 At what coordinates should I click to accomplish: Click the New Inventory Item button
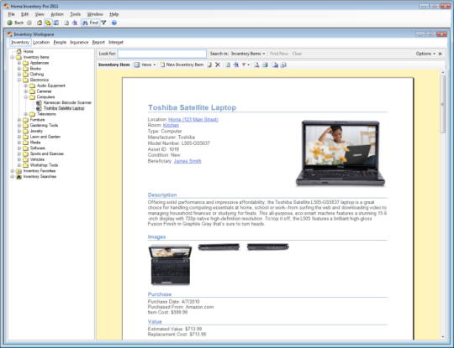click(182, 65)
